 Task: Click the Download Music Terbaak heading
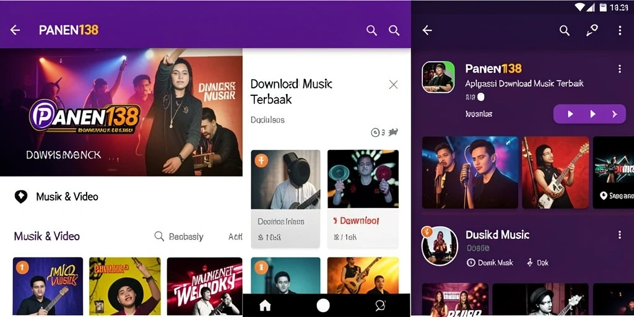(291, 92)
